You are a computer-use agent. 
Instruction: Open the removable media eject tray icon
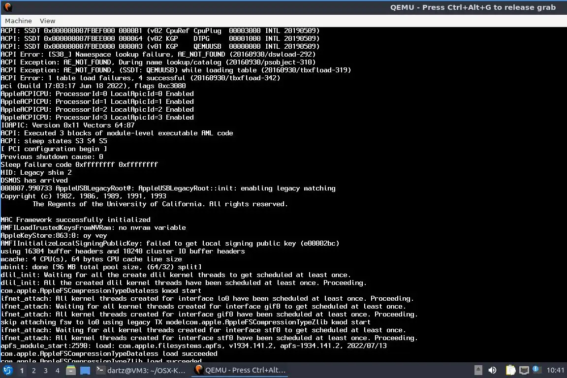pyautogui.click(x=478, y=370)
